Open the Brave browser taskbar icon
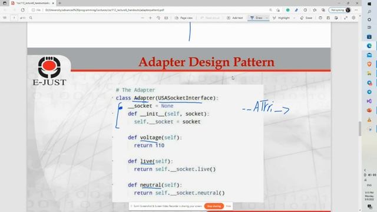377x212 pixels. point(369,64)
